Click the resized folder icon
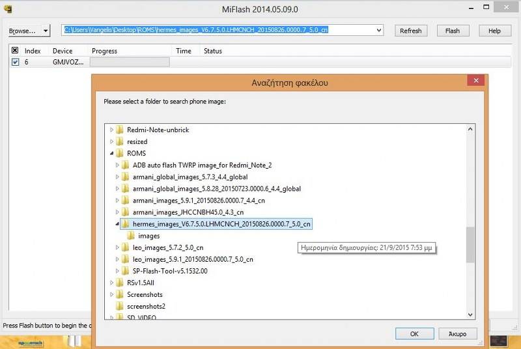Screen dimensions: 521x349 pyautogui.click(x=120, y=141)
